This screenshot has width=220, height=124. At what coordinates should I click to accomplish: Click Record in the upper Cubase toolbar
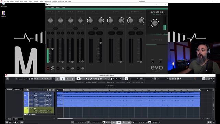[73, 79]
